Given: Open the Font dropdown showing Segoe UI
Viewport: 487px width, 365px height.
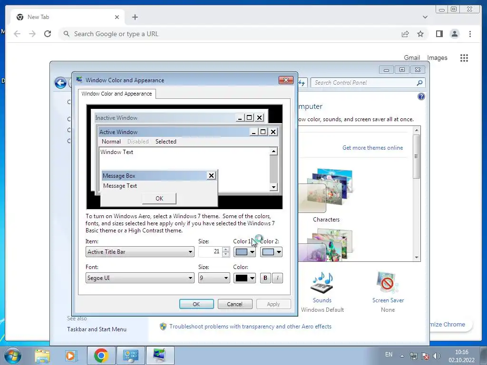Looking at the screenshot, I should (x=140, y=278).
